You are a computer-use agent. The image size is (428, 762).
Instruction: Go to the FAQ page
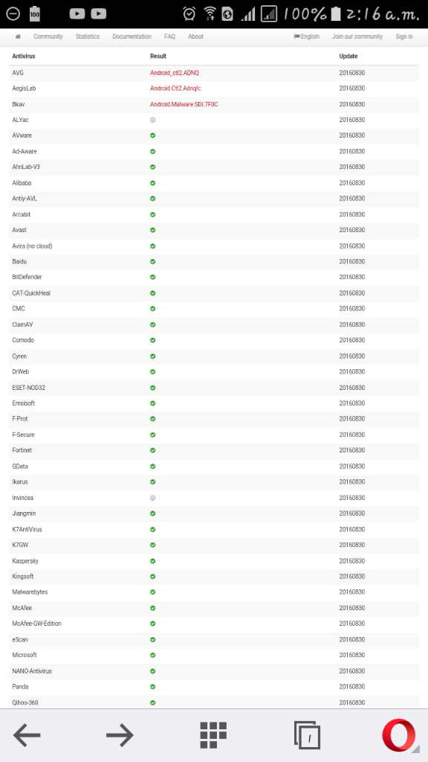(x=170, y=36)
